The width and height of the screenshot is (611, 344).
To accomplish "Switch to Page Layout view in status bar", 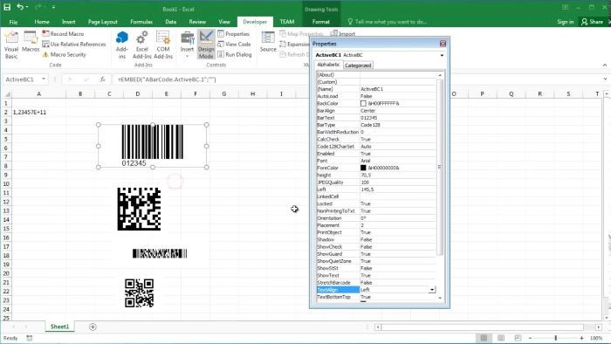I will [501, 338].
